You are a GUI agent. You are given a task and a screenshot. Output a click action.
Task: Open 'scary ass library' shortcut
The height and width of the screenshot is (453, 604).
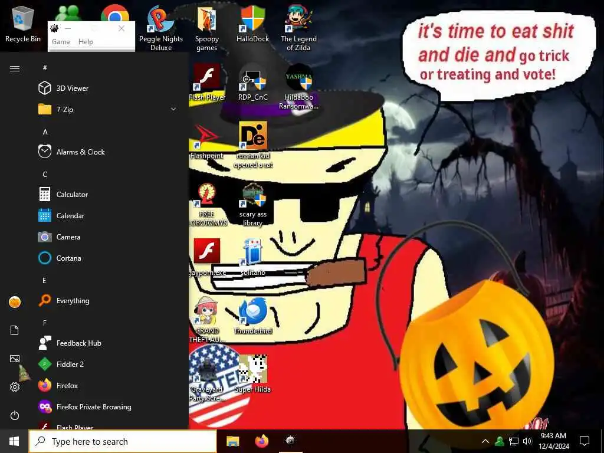pyautogui.click(x=252, y=204)
